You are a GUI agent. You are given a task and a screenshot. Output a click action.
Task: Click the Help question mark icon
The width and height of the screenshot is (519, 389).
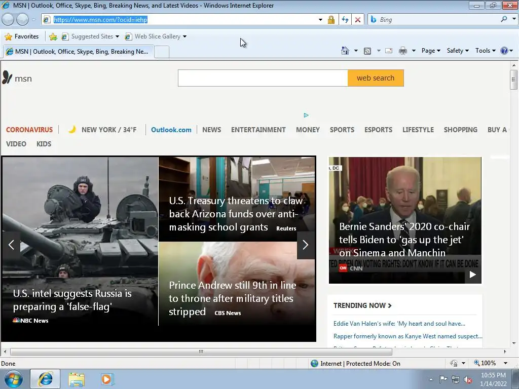[504, 51]
